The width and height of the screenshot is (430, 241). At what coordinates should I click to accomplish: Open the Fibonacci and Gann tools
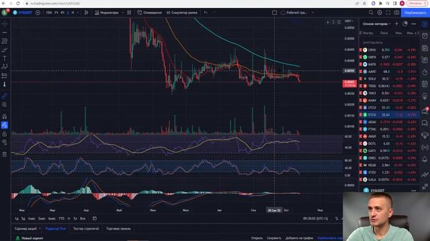5,41
